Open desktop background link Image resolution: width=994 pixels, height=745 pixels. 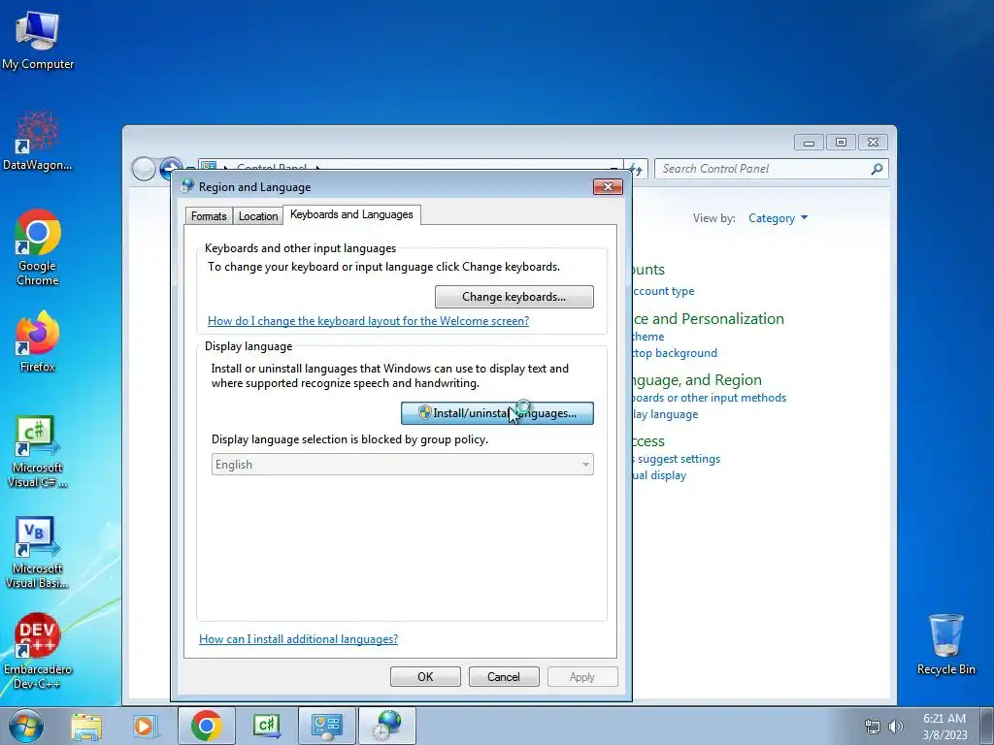675,353
